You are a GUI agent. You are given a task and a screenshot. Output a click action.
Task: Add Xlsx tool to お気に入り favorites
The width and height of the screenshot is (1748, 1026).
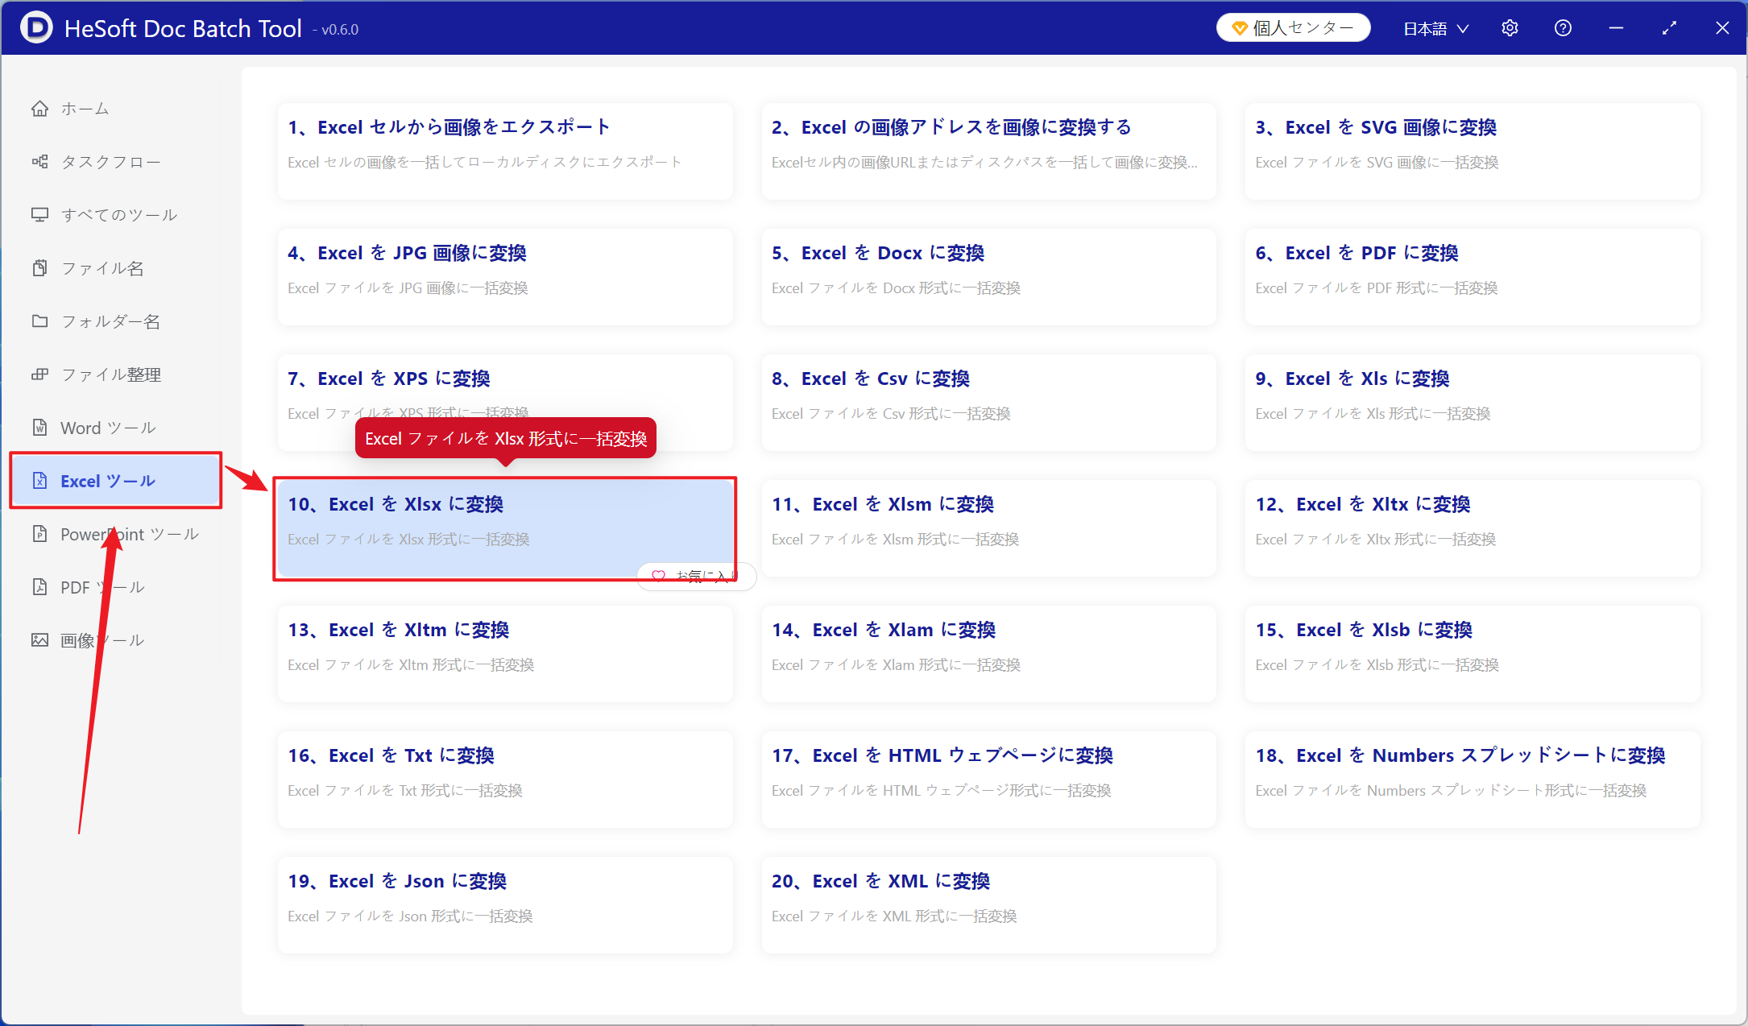pyautogui.click(x=696, y=576)
